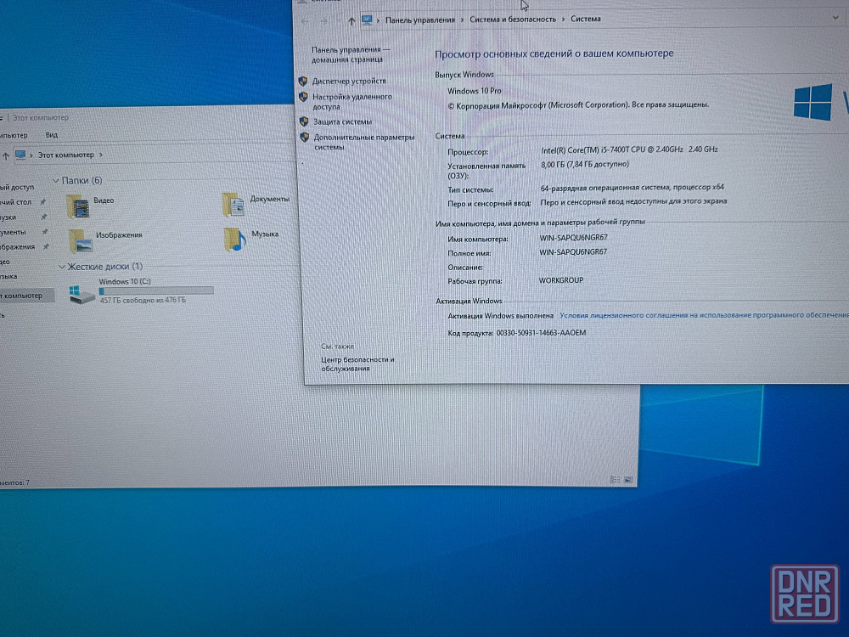
Task: Click the up arrow in System window
Action: click(351, 21)
